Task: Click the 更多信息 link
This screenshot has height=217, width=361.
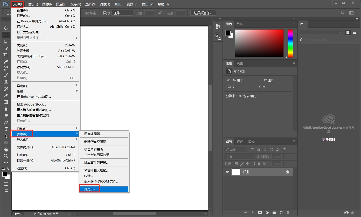Action: click(x=329, y=139)
